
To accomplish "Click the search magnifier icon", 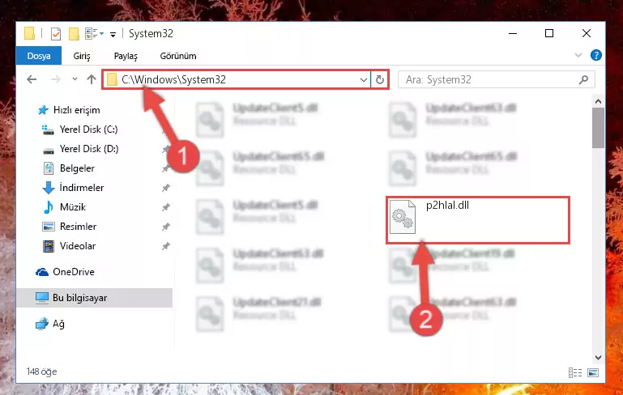I will pos(583,80).
